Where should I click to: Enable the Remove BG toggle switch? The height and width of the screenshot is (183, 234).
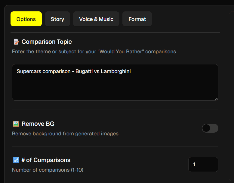click(x=210, y=128)
